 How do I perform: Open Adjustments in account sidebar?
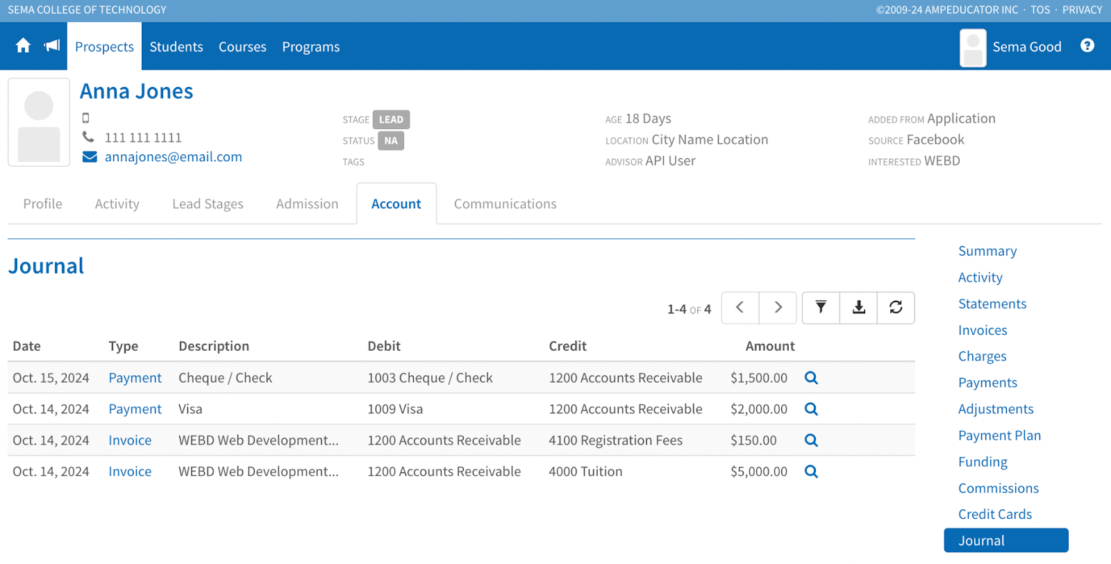996,409
